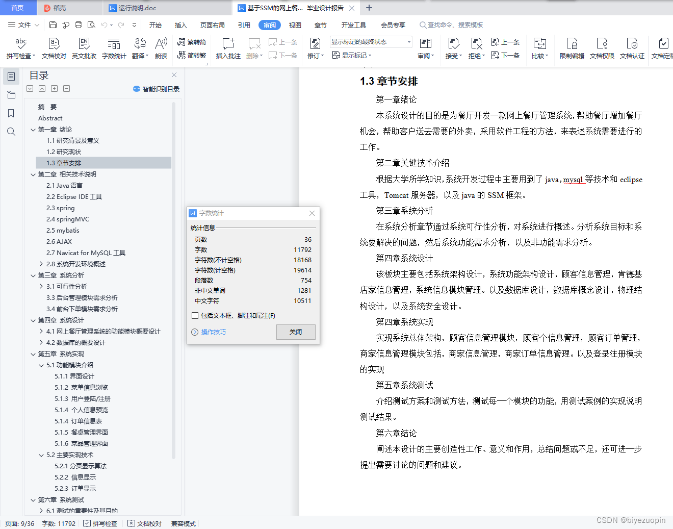Open the show markup (显示标记) dropdown

(352, 55)
